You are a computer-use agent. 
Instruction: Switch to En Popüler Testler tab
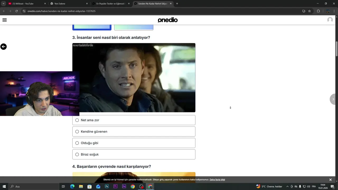click(x=110, y=4)
